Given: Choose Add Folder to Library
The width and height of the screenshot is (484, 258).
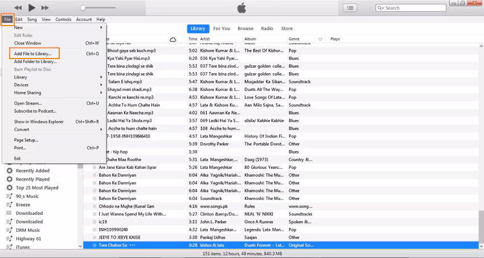Looking at the screenshot, I should point(54,61).
